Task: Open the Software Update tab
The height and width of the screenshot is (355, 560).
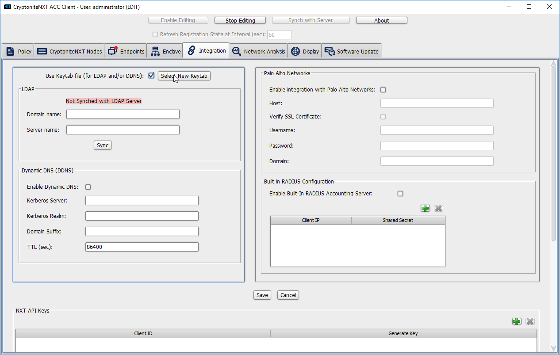Action: tap(351, 51)
